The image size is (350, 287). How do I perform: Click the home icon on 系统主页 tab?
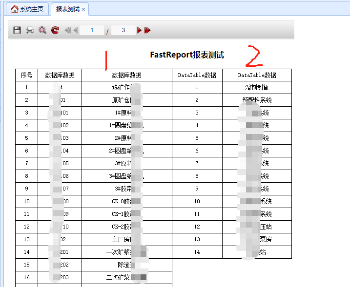[15, 9]
